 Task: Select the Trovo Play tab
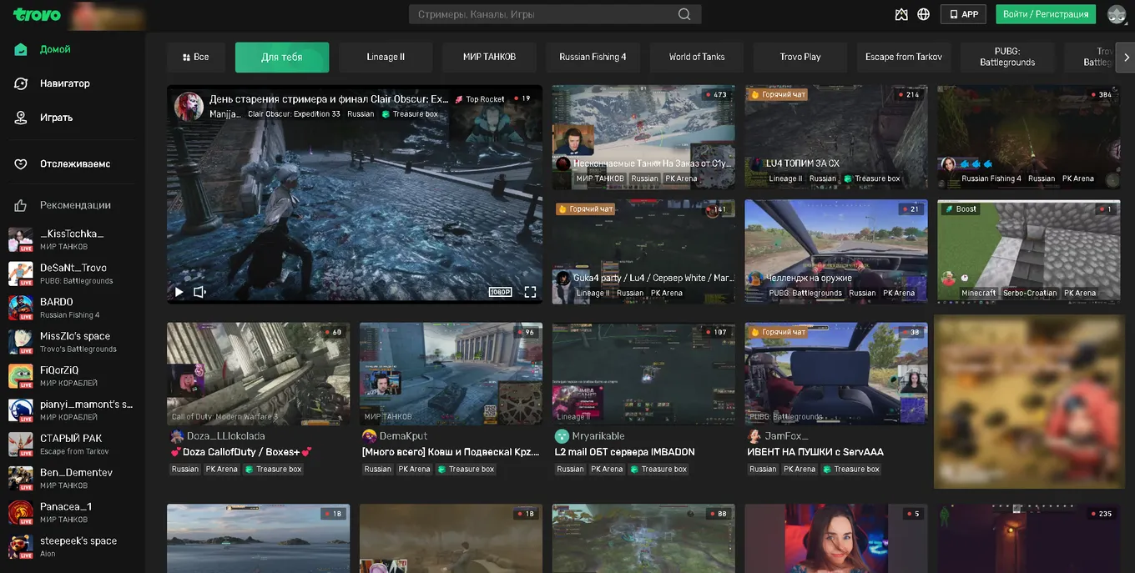tap(800, 58)
